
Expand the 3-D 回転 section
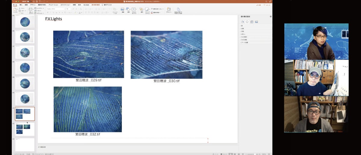coord(244,40)
